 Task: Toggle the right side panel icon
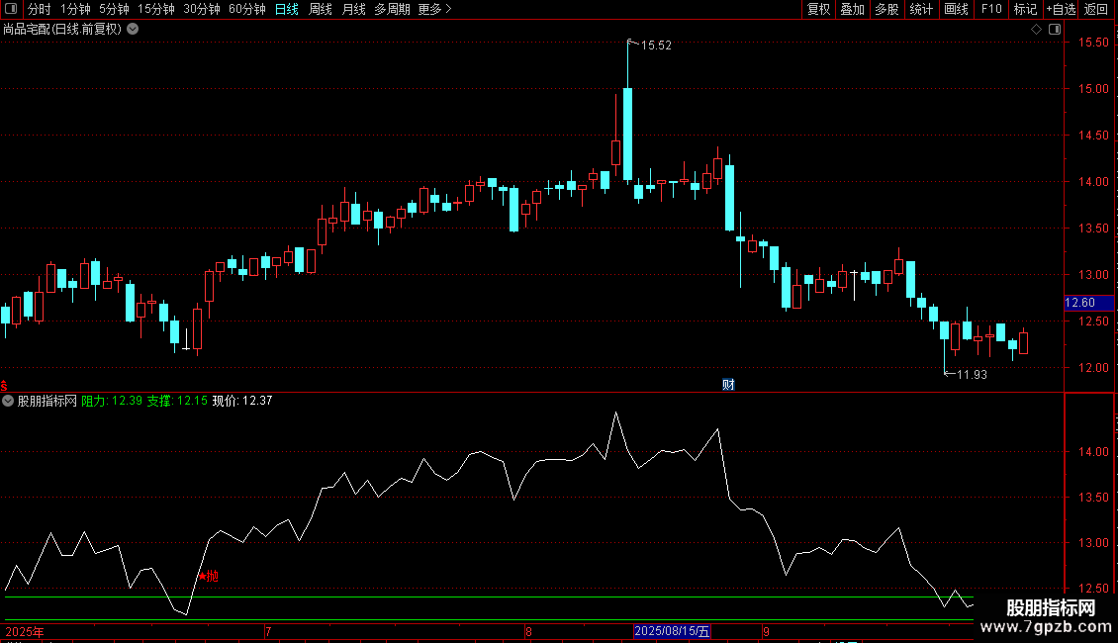pyautogui.click(x=1055, y=30)
